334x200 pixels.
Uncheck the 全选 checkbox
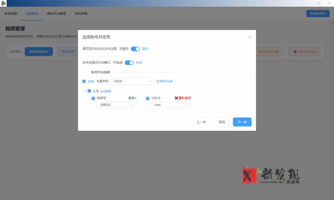pyautogui.click(x=84, y=81)
